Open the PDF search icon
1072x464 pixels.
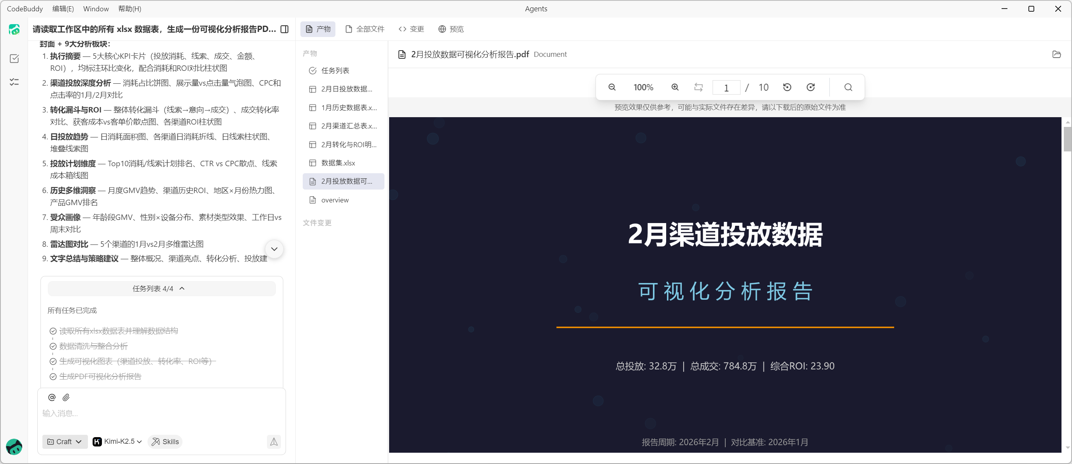(848, 87)
